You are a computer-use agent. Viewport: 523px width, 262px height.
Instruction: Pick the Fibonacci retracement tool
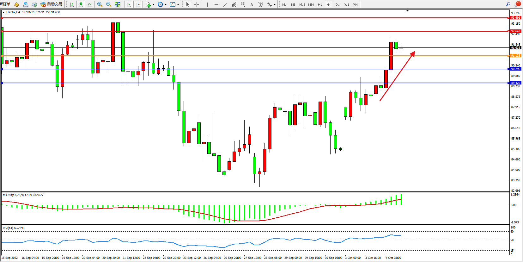pos(243,4)
